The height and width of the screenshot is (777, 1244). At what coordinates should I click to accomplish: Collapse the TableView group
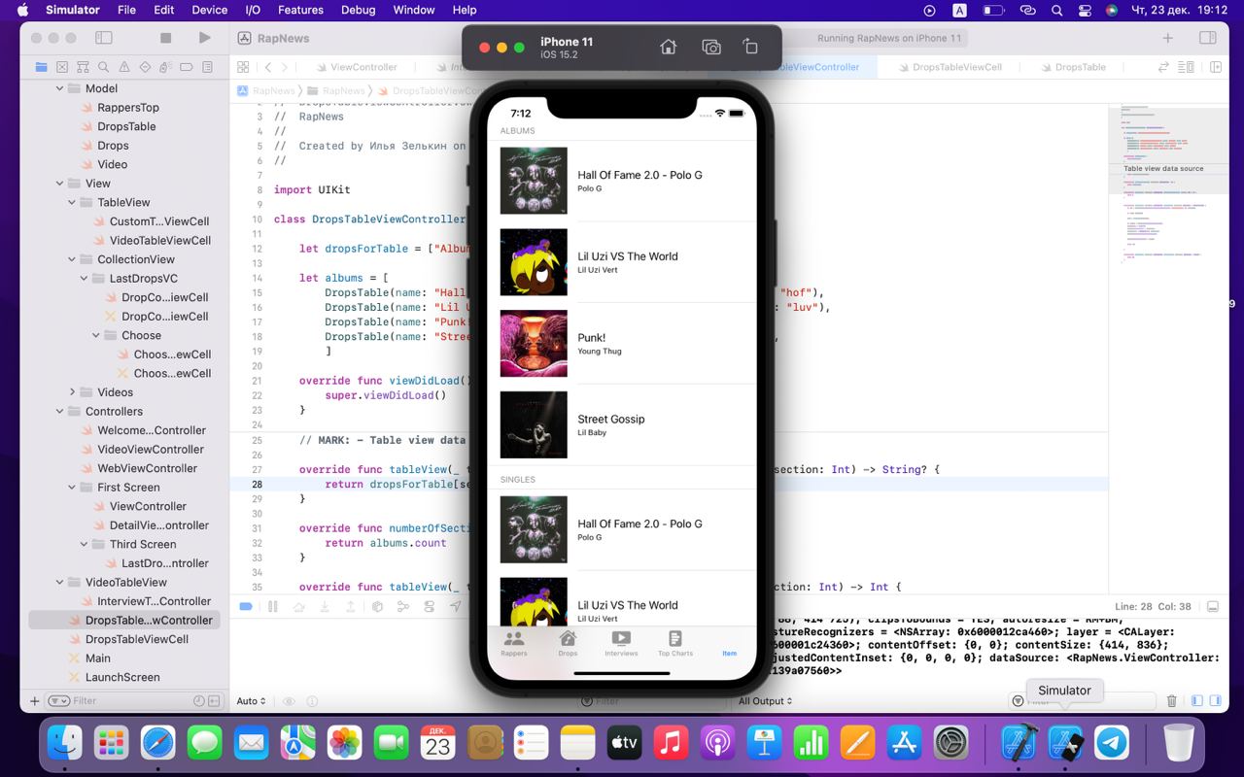click(x=72, y=202)
